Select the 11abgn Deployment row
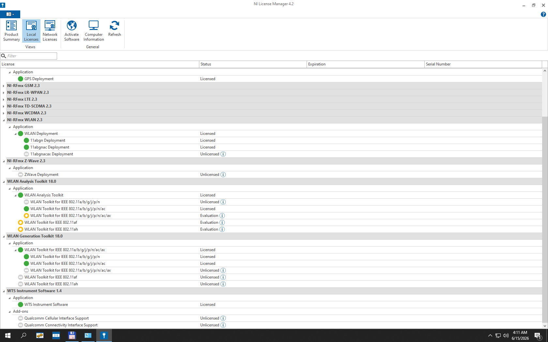 (271, 140)
